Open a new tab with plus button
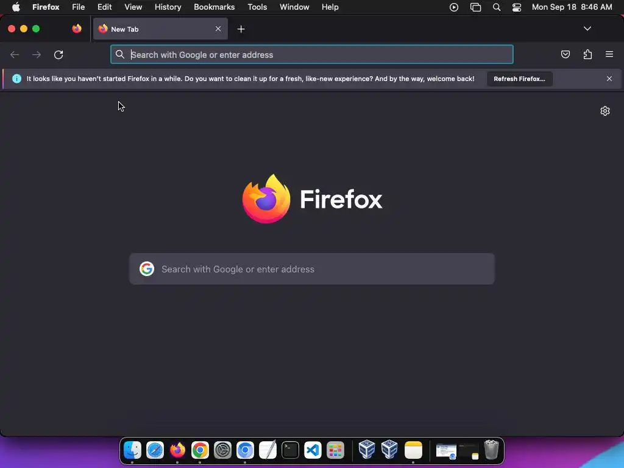 tap(241, 29)
